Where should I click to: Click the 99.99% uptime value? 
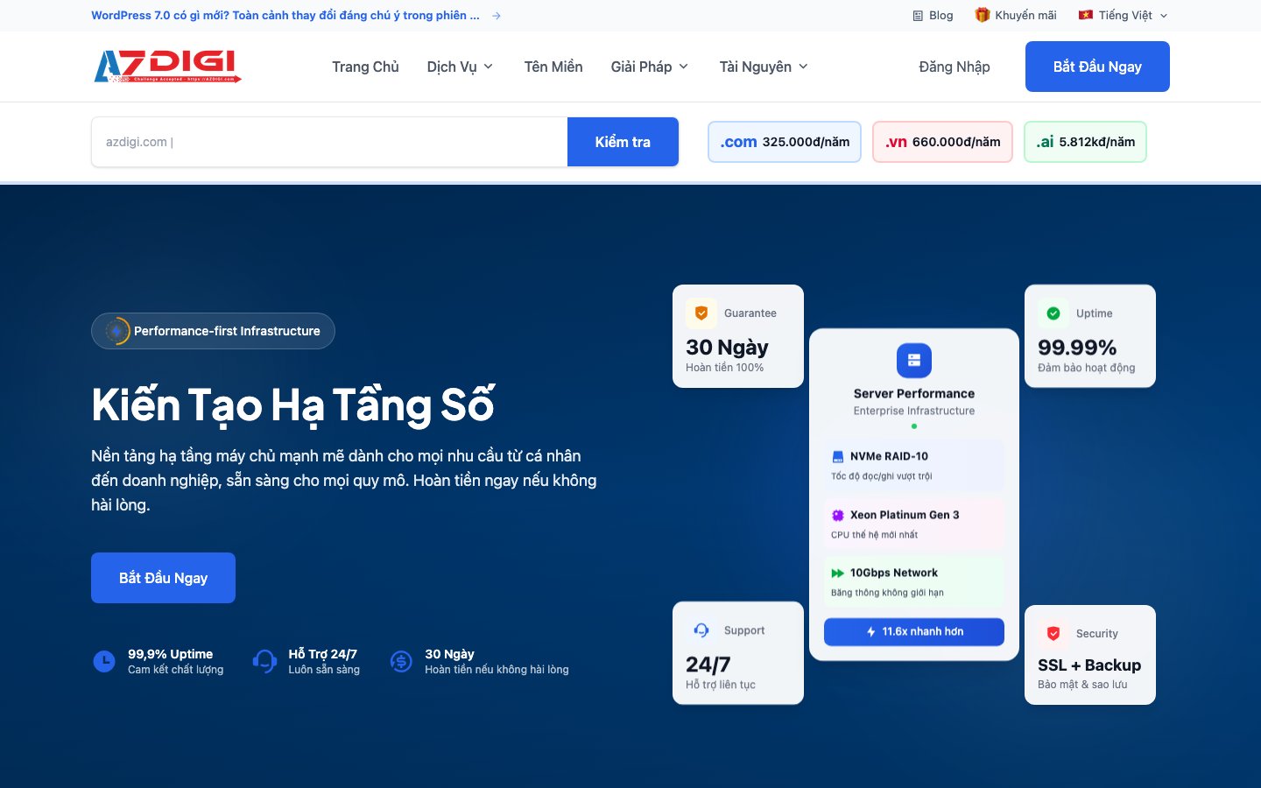point(1077,348)
